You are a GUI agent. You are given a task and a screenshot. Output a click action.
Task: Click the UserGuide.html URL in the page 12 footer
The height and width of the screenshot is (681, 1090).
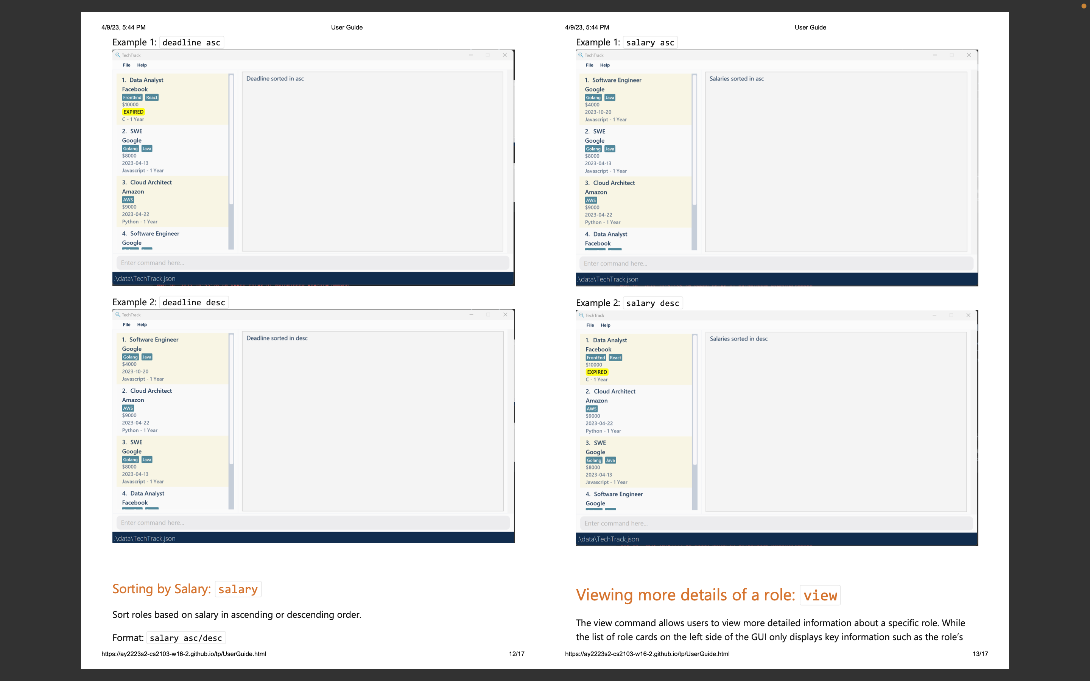(183, 654)
